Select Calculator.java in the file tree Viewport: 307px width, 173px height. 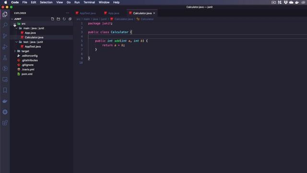[34, 37]
